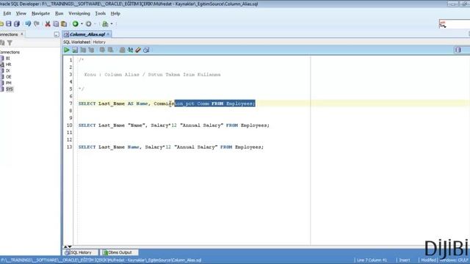Image resolution: width=470 pixels, height=264 pixels.
Task: Click the Redo arrow icon
Action: tap(36, 23)
